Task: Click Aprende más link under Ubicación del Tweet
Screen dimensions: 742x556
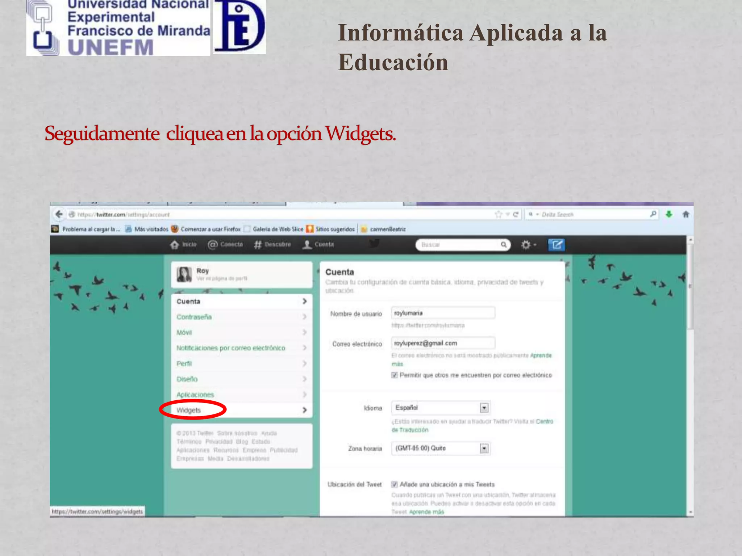Action: (x=426, y=512)
